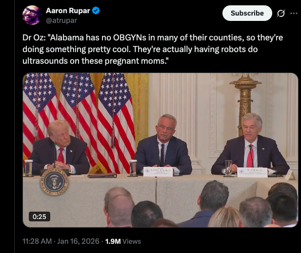Play the embedded Dr Oz video

pos(161,150)
